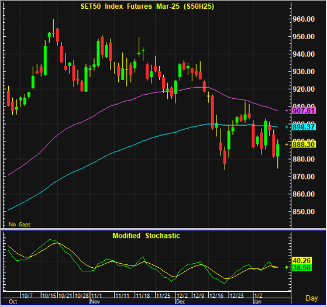Click the 950.00 price axis label

click(304, 37)
